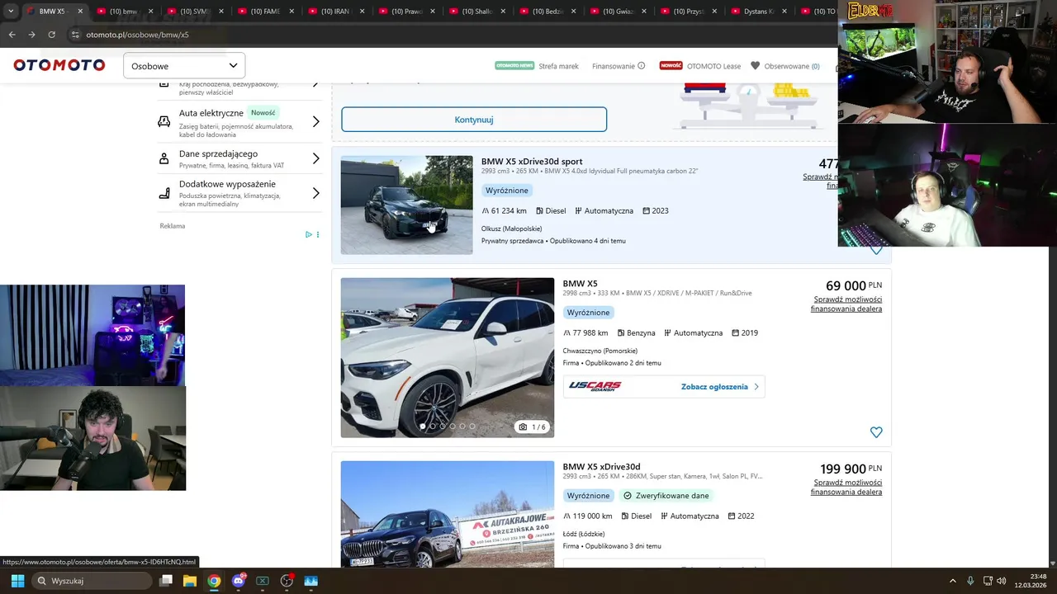This screenshot has width=1057, height=594.
Task: Expand the Kraj pochodzenia, bezwypadkowy filter row
Action: click(x=239, y=87)
